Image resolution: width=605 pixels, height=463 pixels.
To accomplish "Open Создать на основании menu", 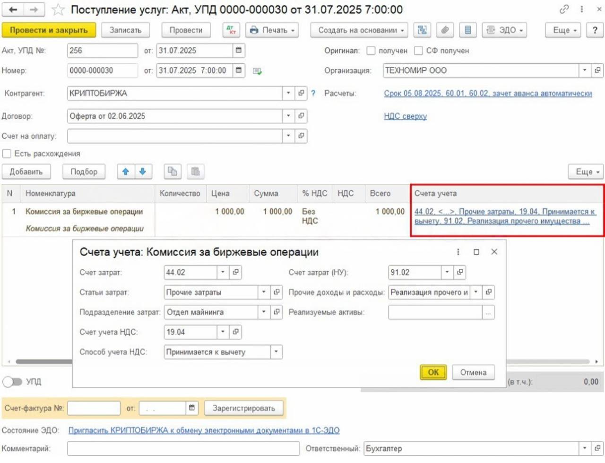I will 361,30.
